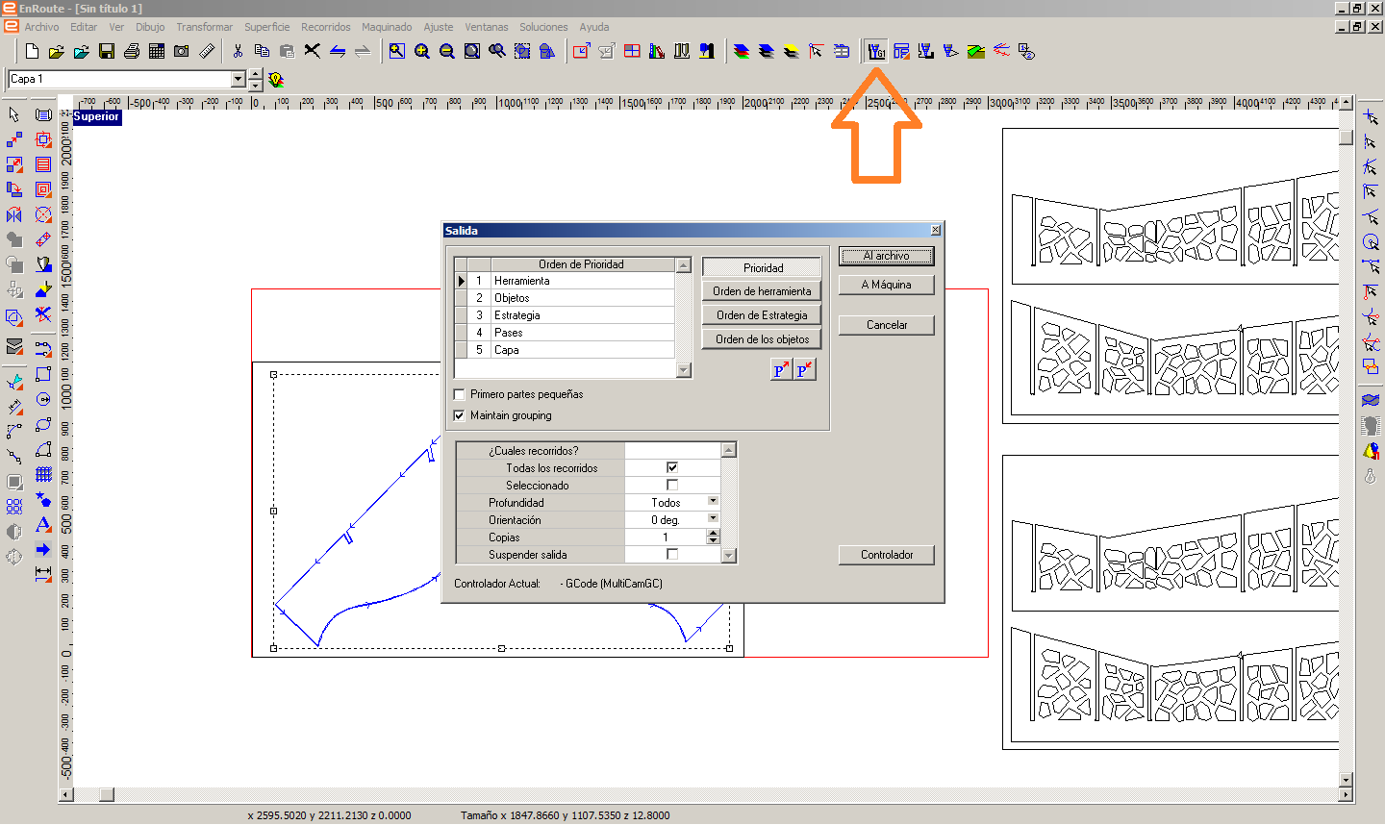Open the Orientación dropdown
The height and width of the screenshot is (825, 1385).
[x=713, y=518]
